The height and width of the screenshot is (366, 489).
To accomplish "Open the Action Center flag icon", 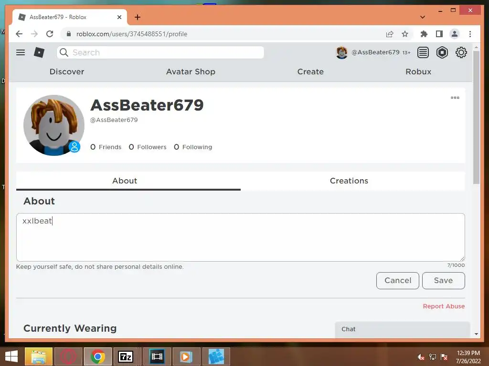I will point(444,357).
